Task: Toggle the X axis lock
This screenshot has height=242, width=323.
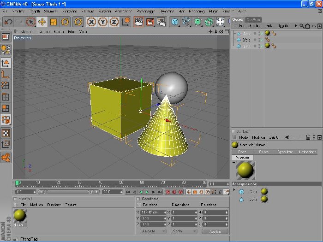Action: (91, 22)
